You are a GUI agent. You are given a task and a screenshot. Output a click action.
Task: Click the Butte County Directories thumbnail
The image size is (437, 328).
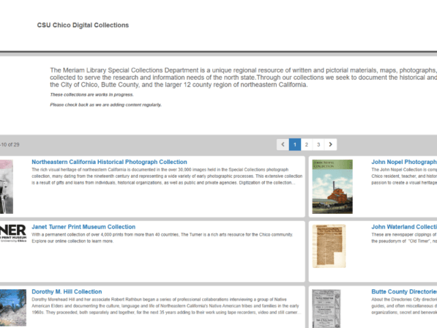326,308
